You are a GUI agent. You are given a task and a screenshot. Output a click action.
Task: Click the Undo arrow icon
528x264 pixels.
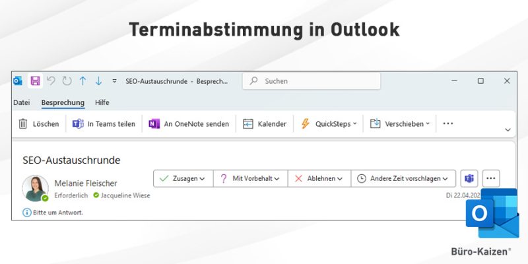pos(51,81)
